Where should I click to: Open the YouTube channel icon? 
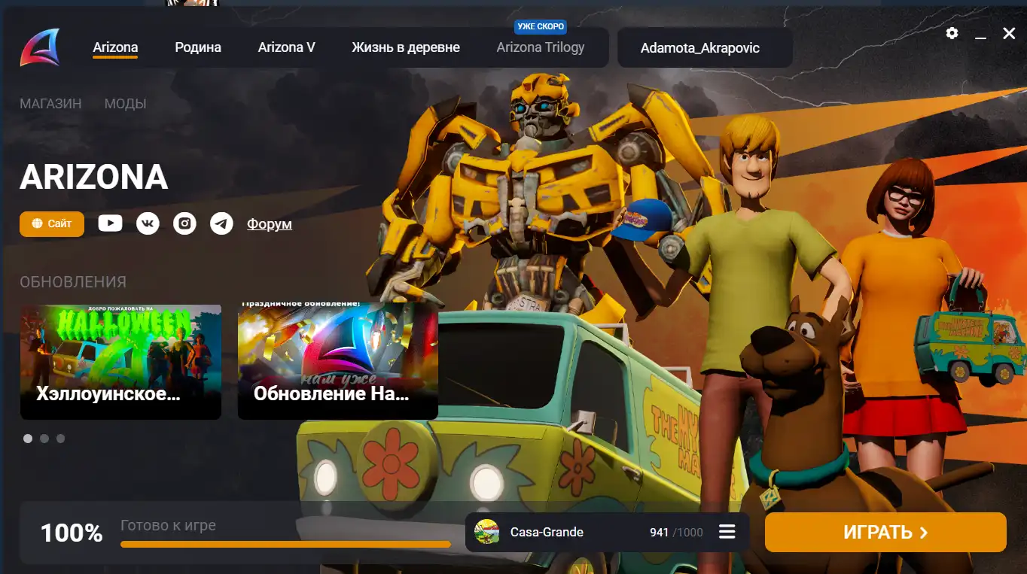pos(110,223)
